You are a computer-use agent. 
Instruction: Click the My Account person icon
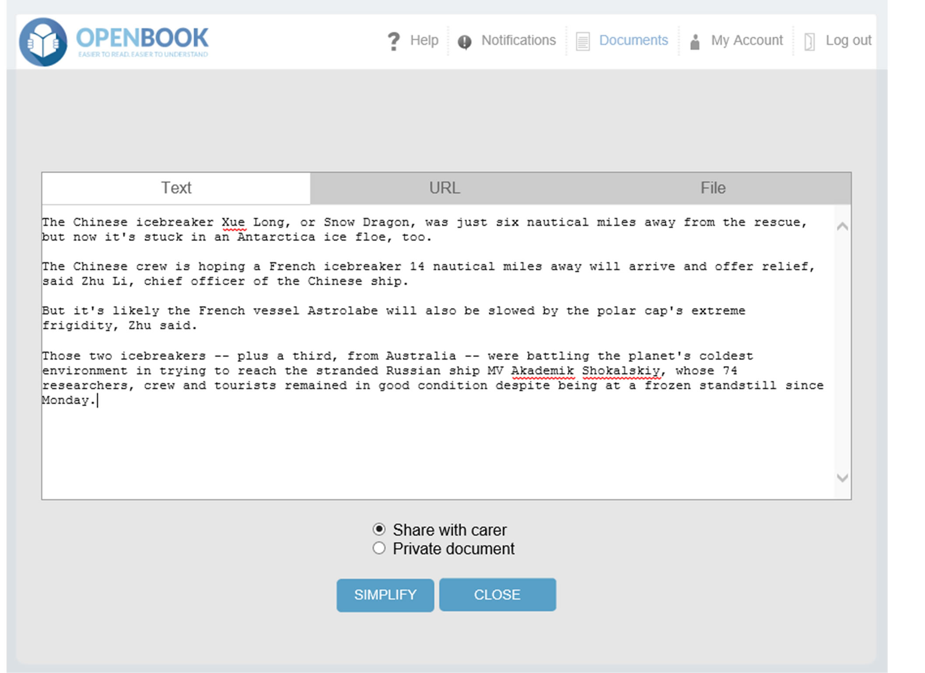[695, 42]
